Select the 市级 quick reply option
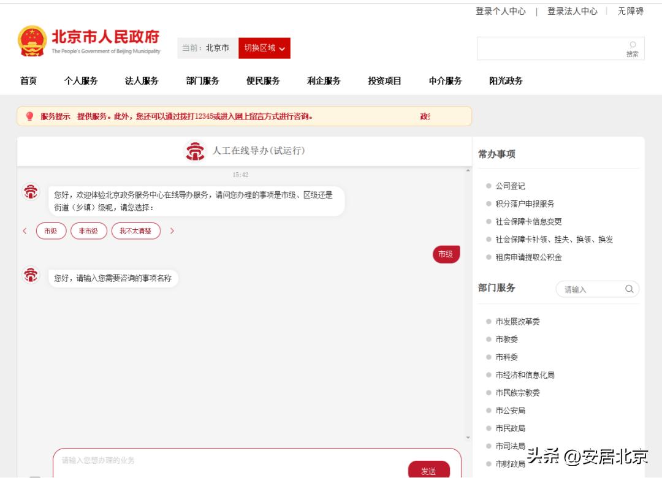 coord(51,232)
